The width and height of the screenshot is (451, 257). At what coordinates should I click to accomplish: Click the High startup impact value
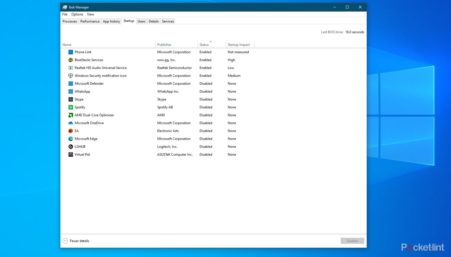231,60
